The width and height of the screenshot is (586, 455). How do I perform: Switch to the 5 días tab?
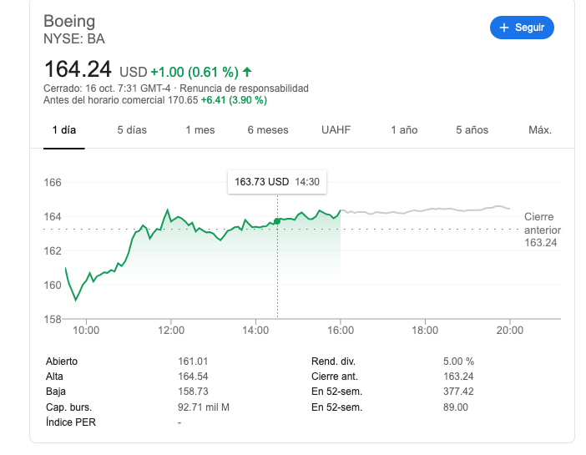click(132, 129)
